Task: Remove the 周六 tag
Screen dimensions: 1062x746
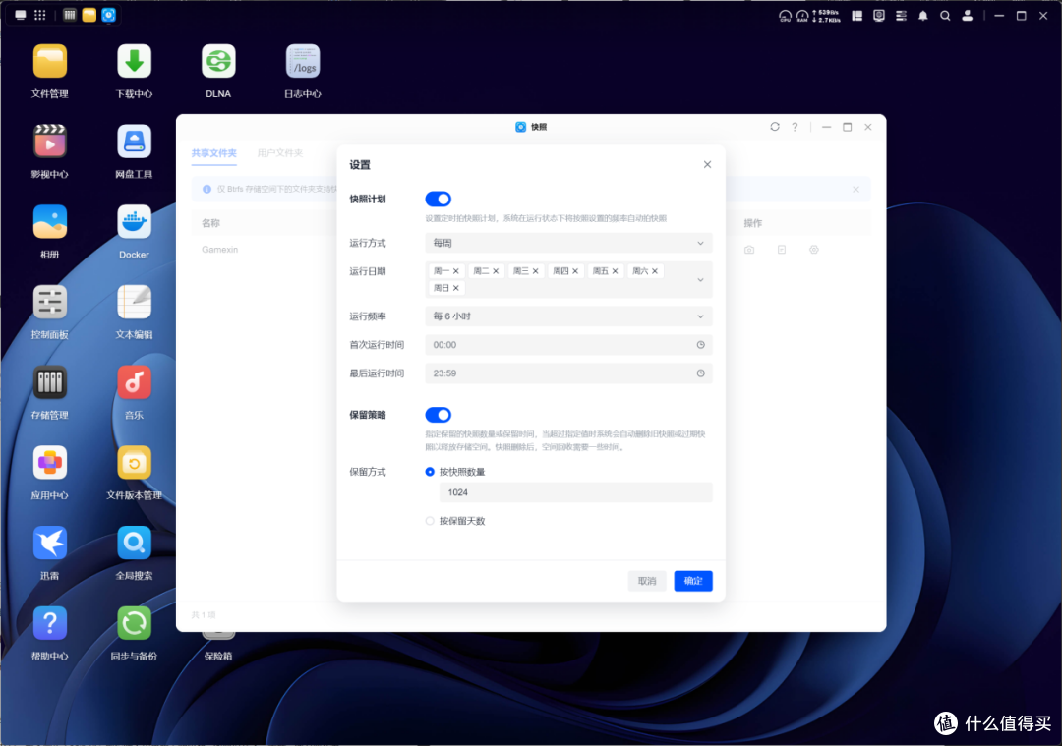Action: click(655, 271)
